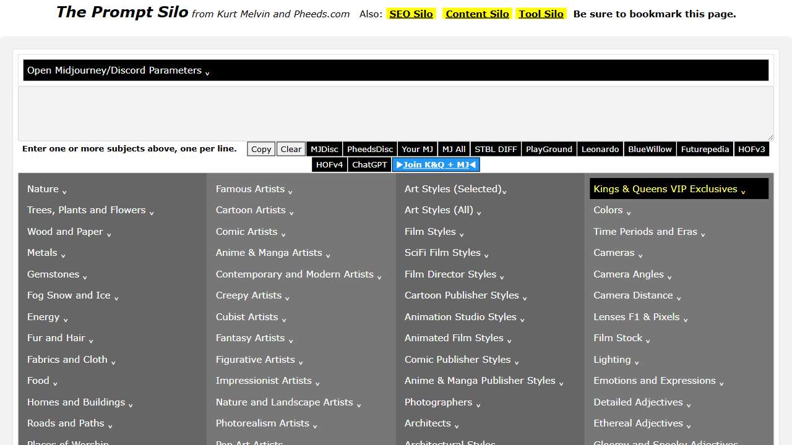Open the Colors category list
The height and width of the screenshot is (445, 792).
611,210
